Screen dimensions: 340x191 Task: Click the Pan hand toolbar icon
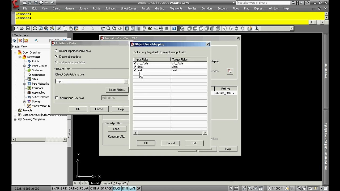[103, 28]
